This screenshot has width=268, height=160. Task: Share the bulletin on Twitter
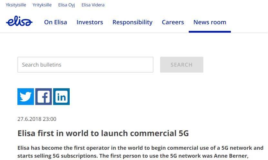coord(25,96)
